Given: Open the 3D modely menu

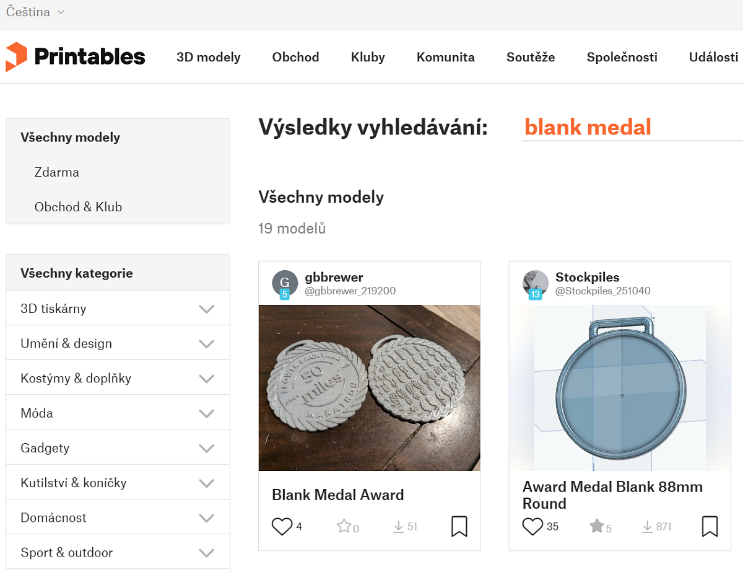Looking at the screenshot, I should [x=208, y=57].
